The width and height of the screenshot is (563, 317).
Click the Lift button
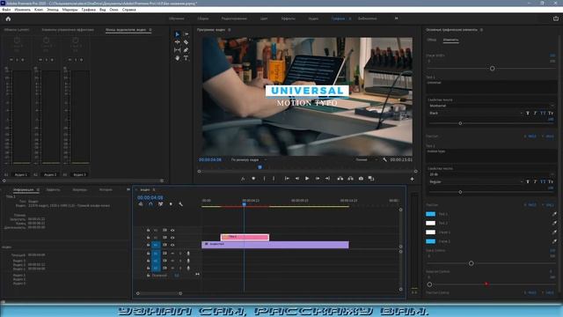(x=340, y=179)
